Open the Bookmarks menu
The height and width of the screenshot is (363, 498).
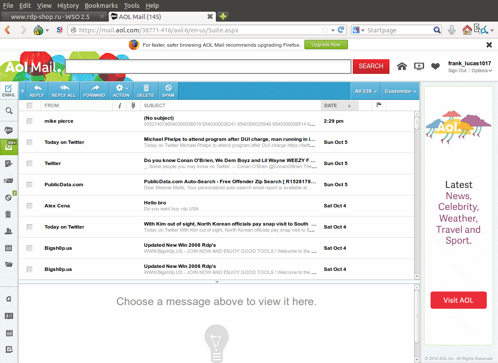click(101, 5)
